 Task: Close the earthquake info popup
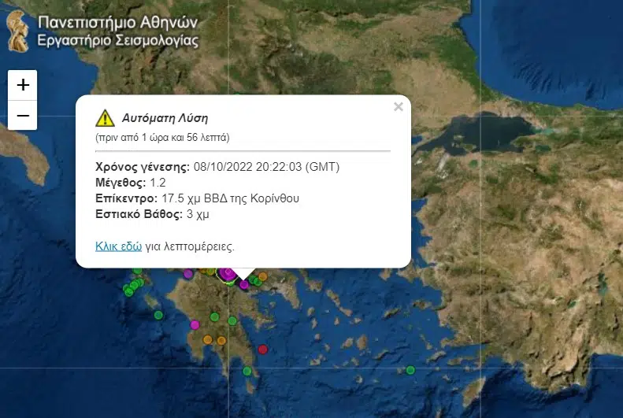pos(398,107)
